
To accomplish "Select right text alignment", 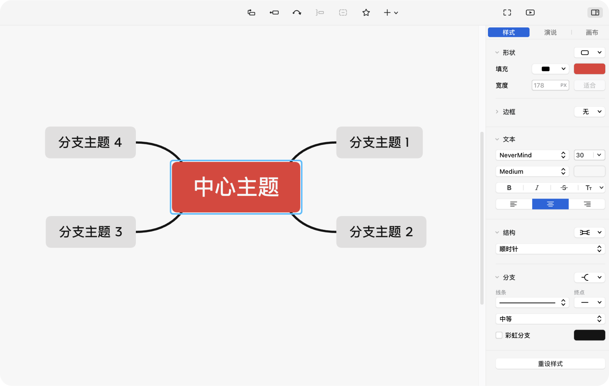I will click(587, 204).
